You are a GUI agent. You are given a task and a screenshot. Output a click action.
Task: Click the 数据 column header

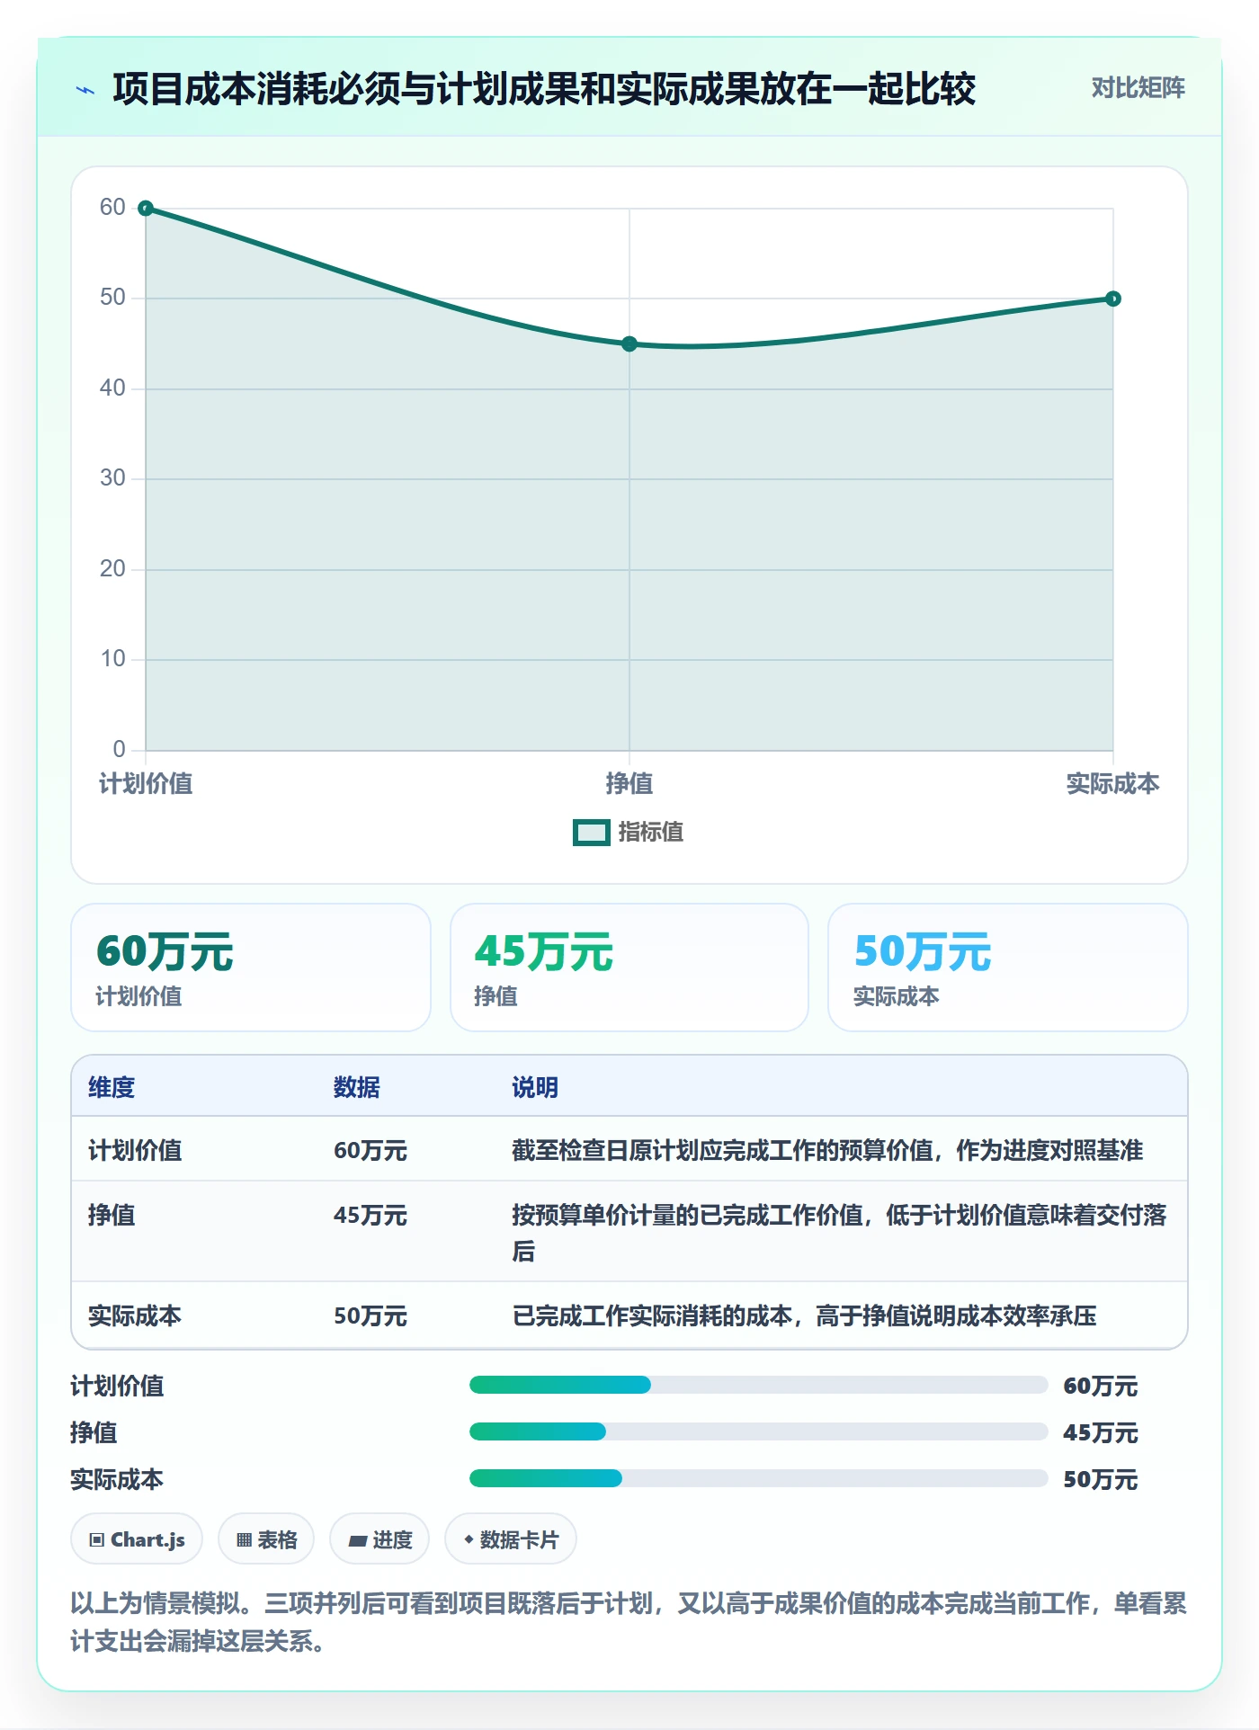click(357, 1088)
